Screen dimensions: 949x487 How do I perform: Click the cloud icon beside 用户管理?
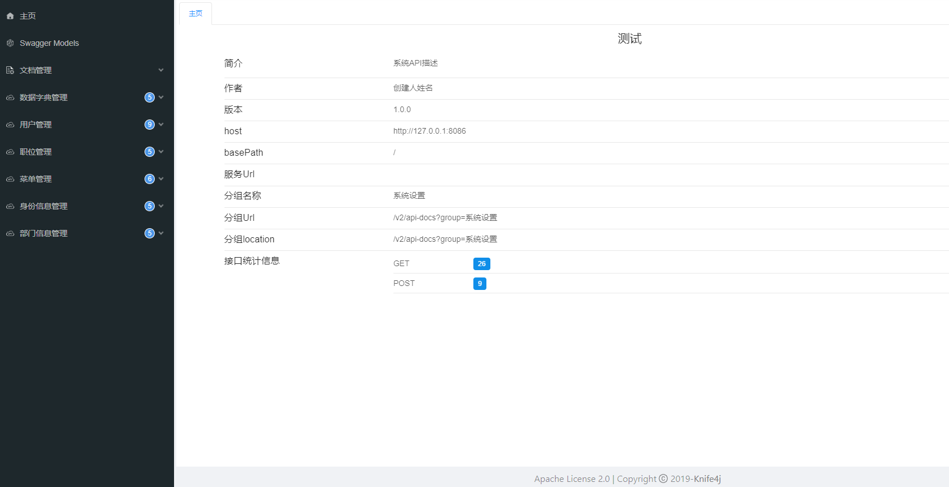pyautogui.click(x=10, y=125)
